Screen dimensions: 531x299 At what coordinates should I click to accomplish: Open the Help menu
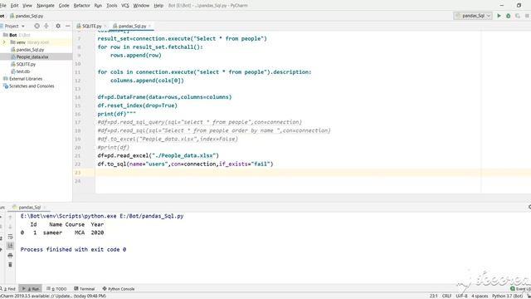click(x=158, y=6)
